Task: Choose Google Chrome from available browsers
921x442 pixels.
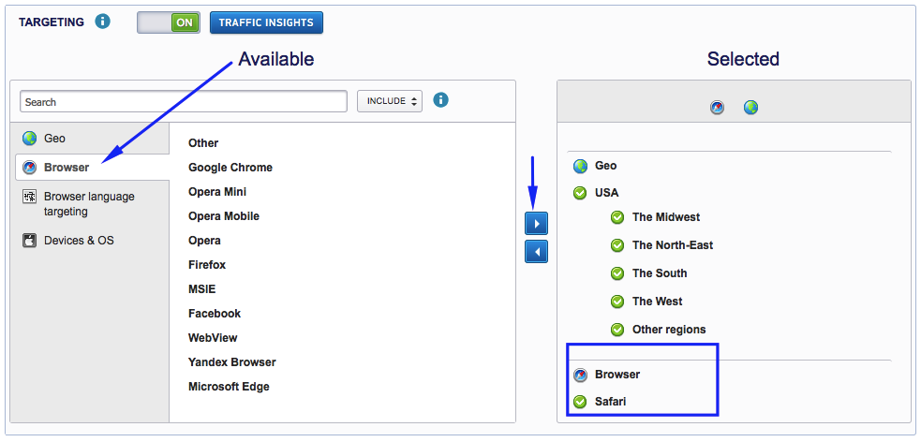Action: (230, 168)
